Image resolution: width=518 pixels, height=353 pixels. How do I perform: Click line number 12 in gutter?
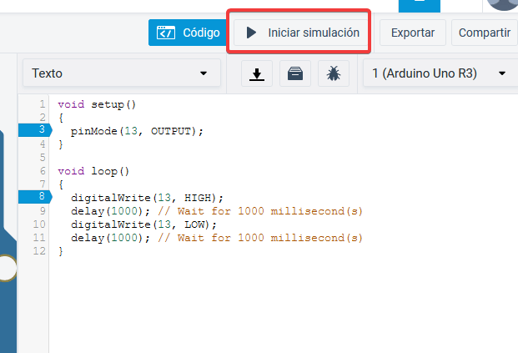39,251
